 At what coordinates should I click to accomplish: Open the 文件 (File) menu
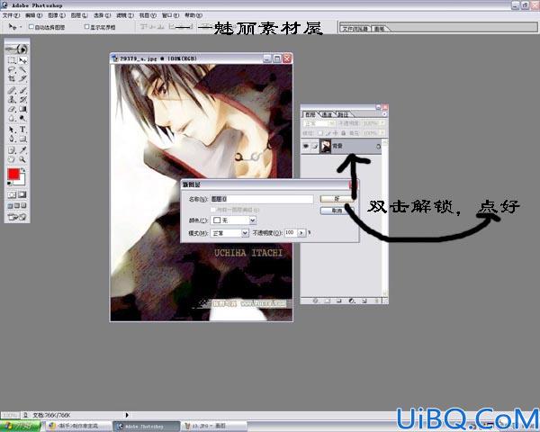[x=11, y=15]
